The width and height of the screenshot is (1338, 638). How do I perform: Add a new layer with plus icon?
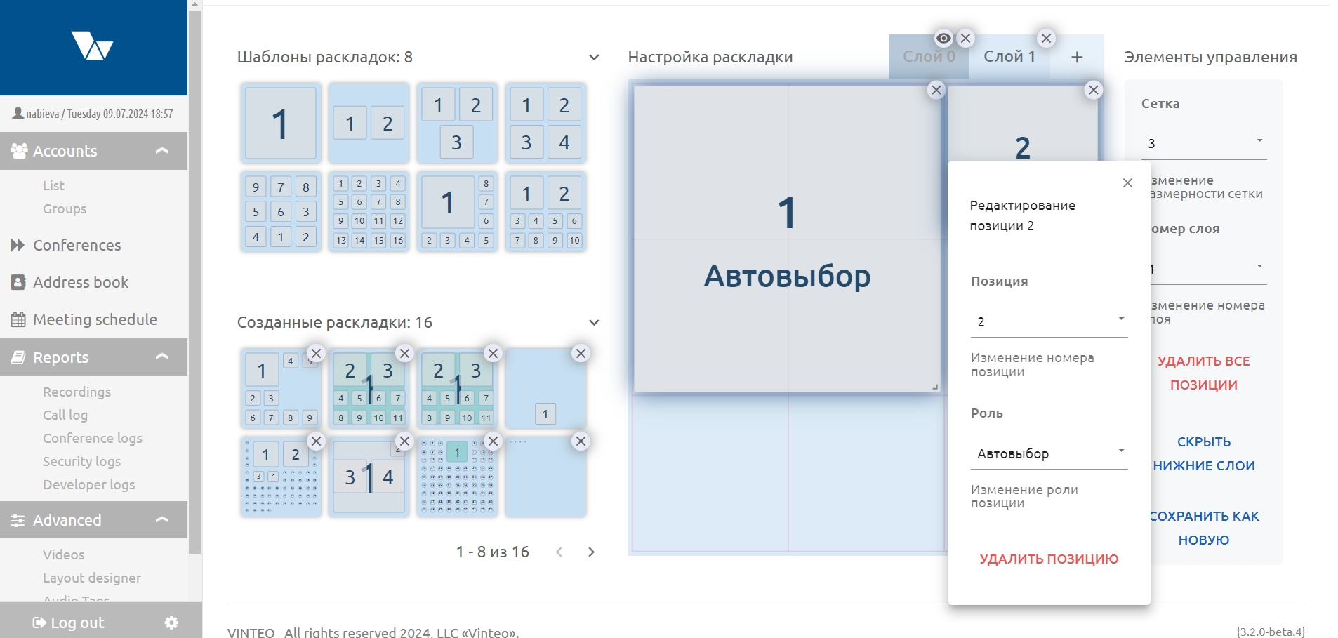pyautogui.click(x=1077, y=57)
